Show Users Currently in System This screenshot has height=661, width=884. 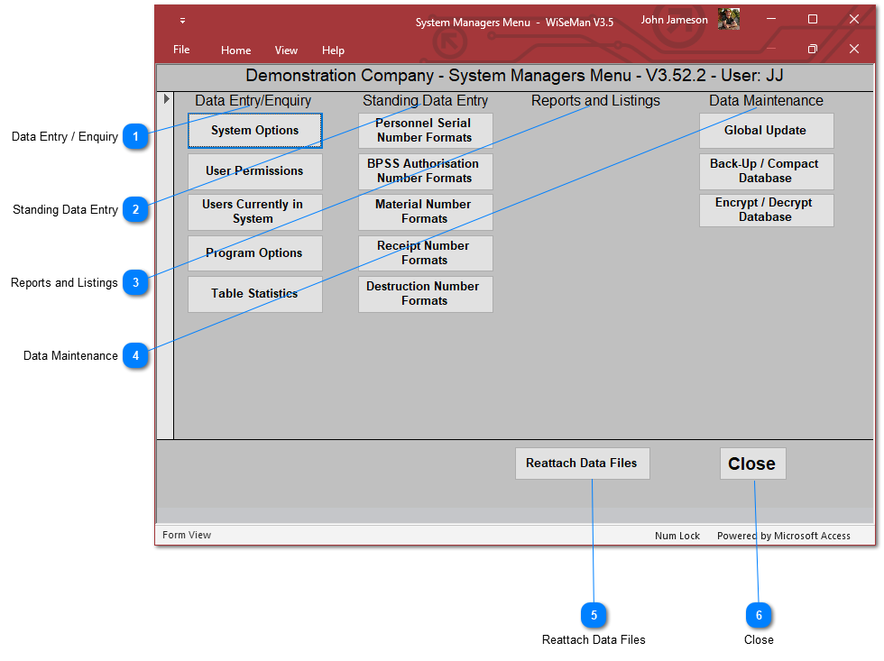(254, 212)
